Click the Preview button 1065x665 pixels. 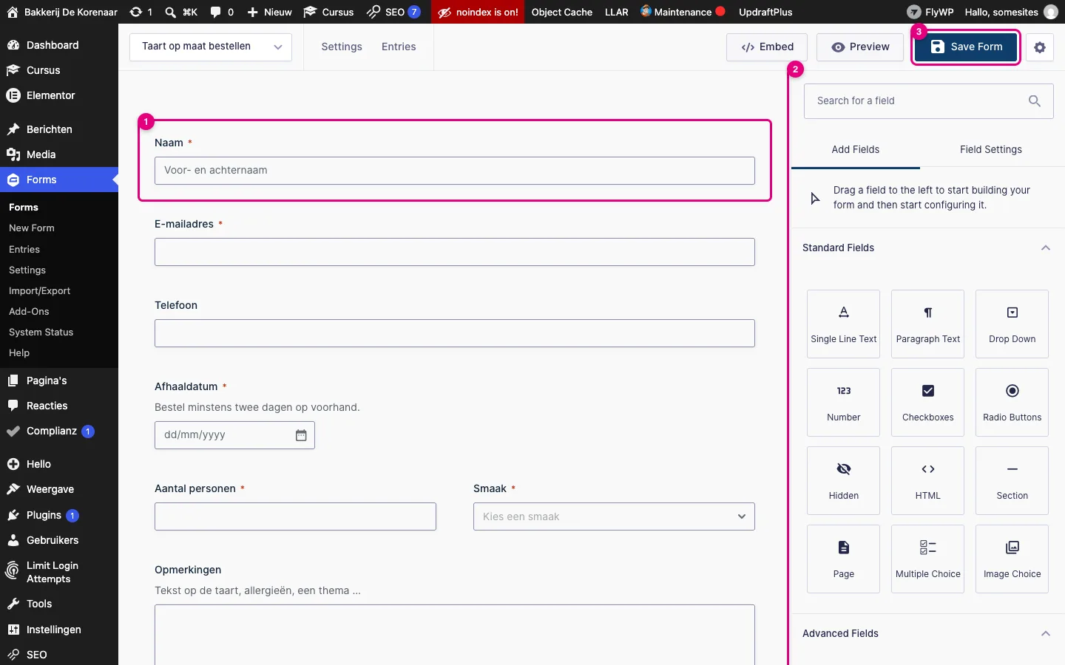pos(860,47)
